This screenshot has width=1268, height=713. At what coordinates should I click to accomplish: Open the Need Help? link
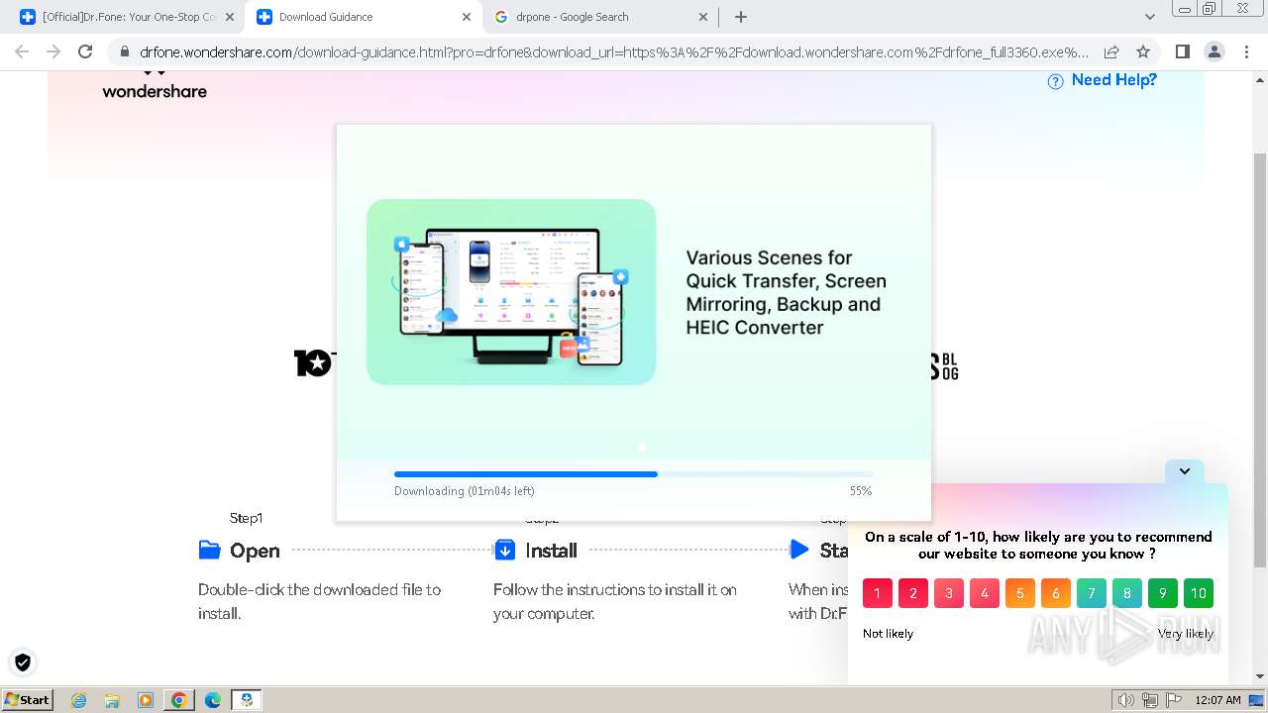pos(1113,80)
